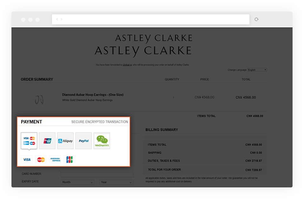Click the TOTAL FOR YOUR ORDER label
Screen dimensions: 304x199
coord(164,170)
